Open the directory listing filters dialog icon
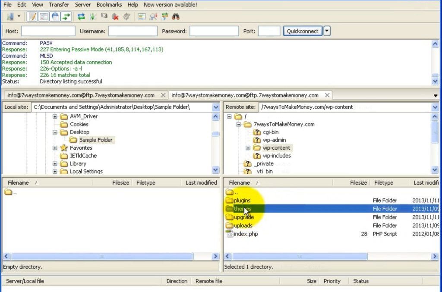The height and width of the screenshot is (292, 442). coord(142,17)
